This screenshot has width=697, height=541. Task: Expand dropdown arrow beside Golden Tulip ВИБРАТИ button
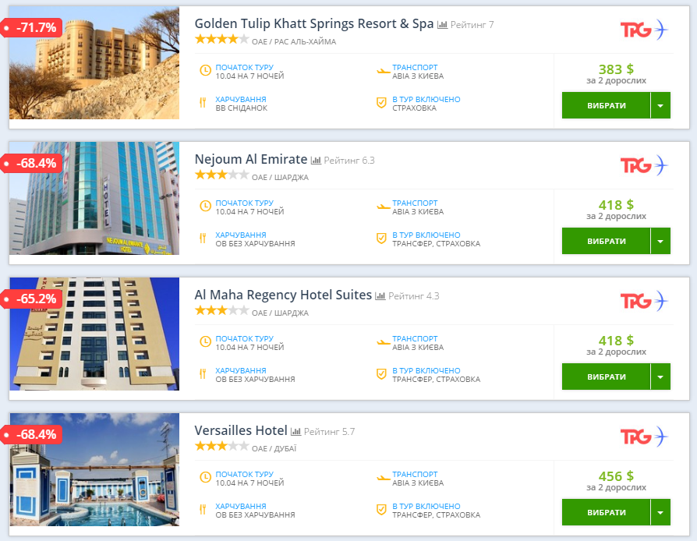point(660,105)
